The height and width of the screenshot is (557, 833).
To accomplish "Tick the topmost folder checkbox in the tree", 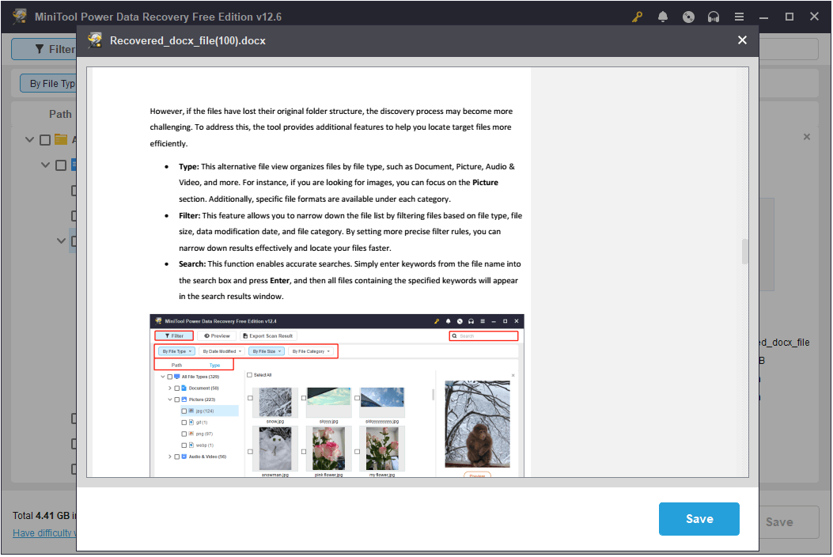I will tap(44, 139).
